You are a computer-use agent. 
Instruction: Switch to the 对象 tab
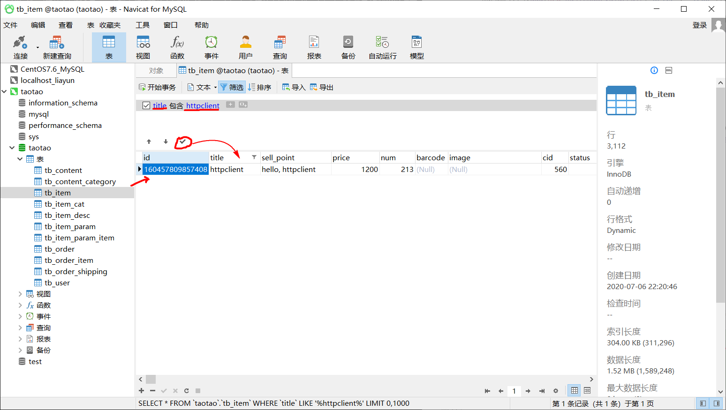click(157, 70)
